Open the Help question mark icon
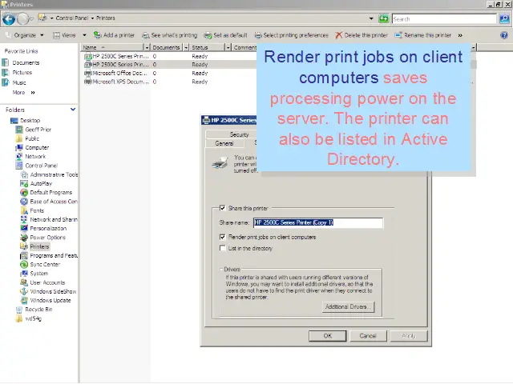Viewport: 513px width, 384px height. 504,35
